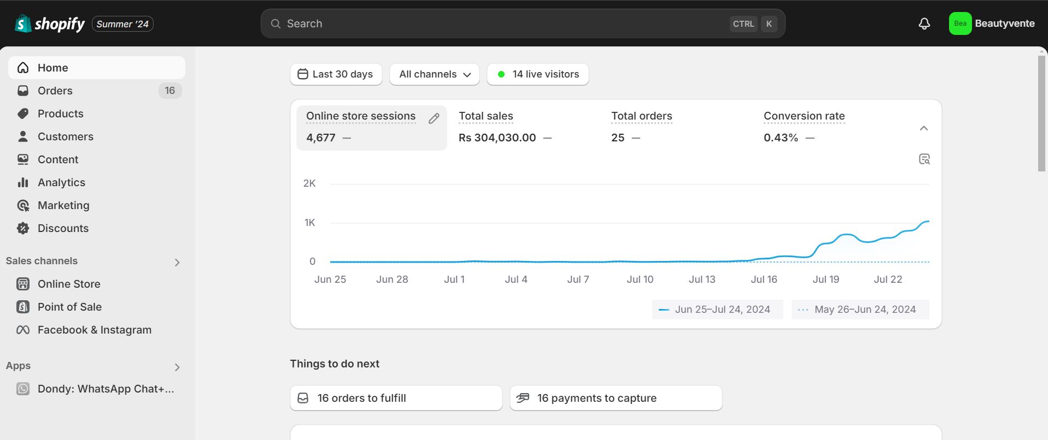This screenshot has width=1048, height=440.
Task: Click the Home house icon
Action: tap(23, 68)
